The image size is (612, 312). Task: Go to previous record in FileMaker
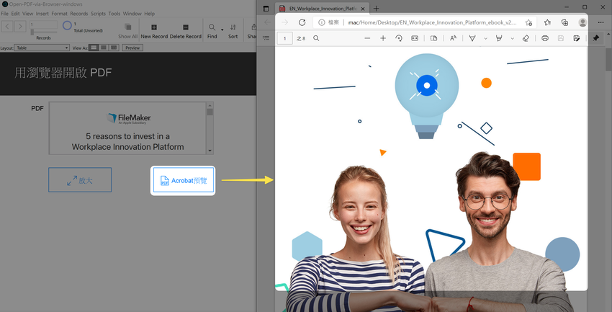(x=8, y=26)
